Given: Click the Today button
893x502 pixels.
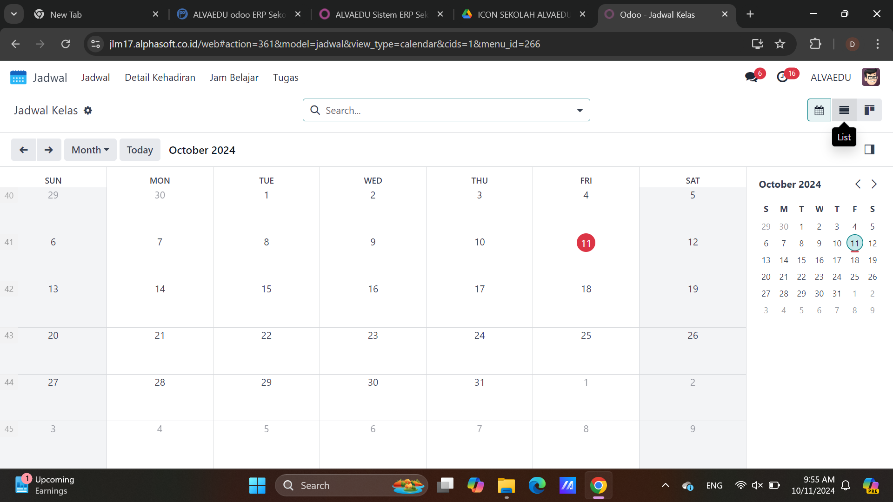Looking at the screenshot, I should [140, 150].
